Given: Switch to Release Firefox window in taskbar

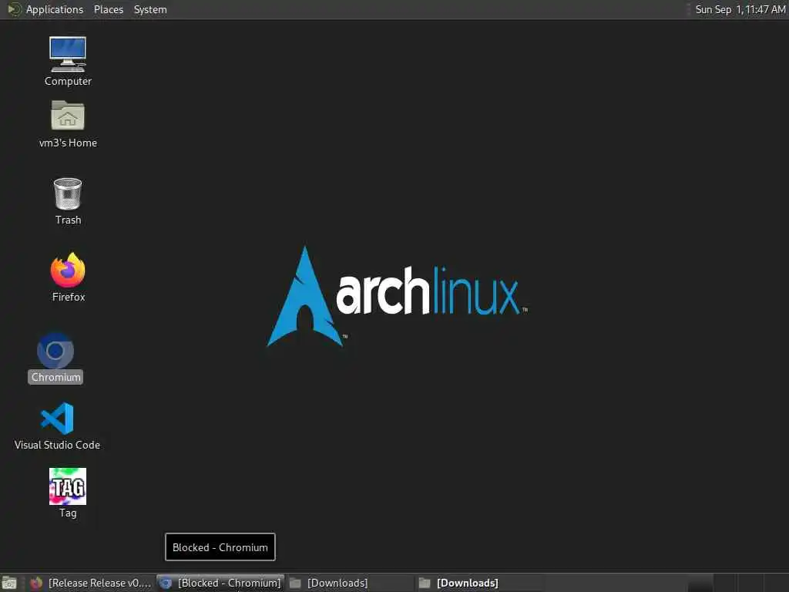Looking at the screenshot, I should click(91, 583).
